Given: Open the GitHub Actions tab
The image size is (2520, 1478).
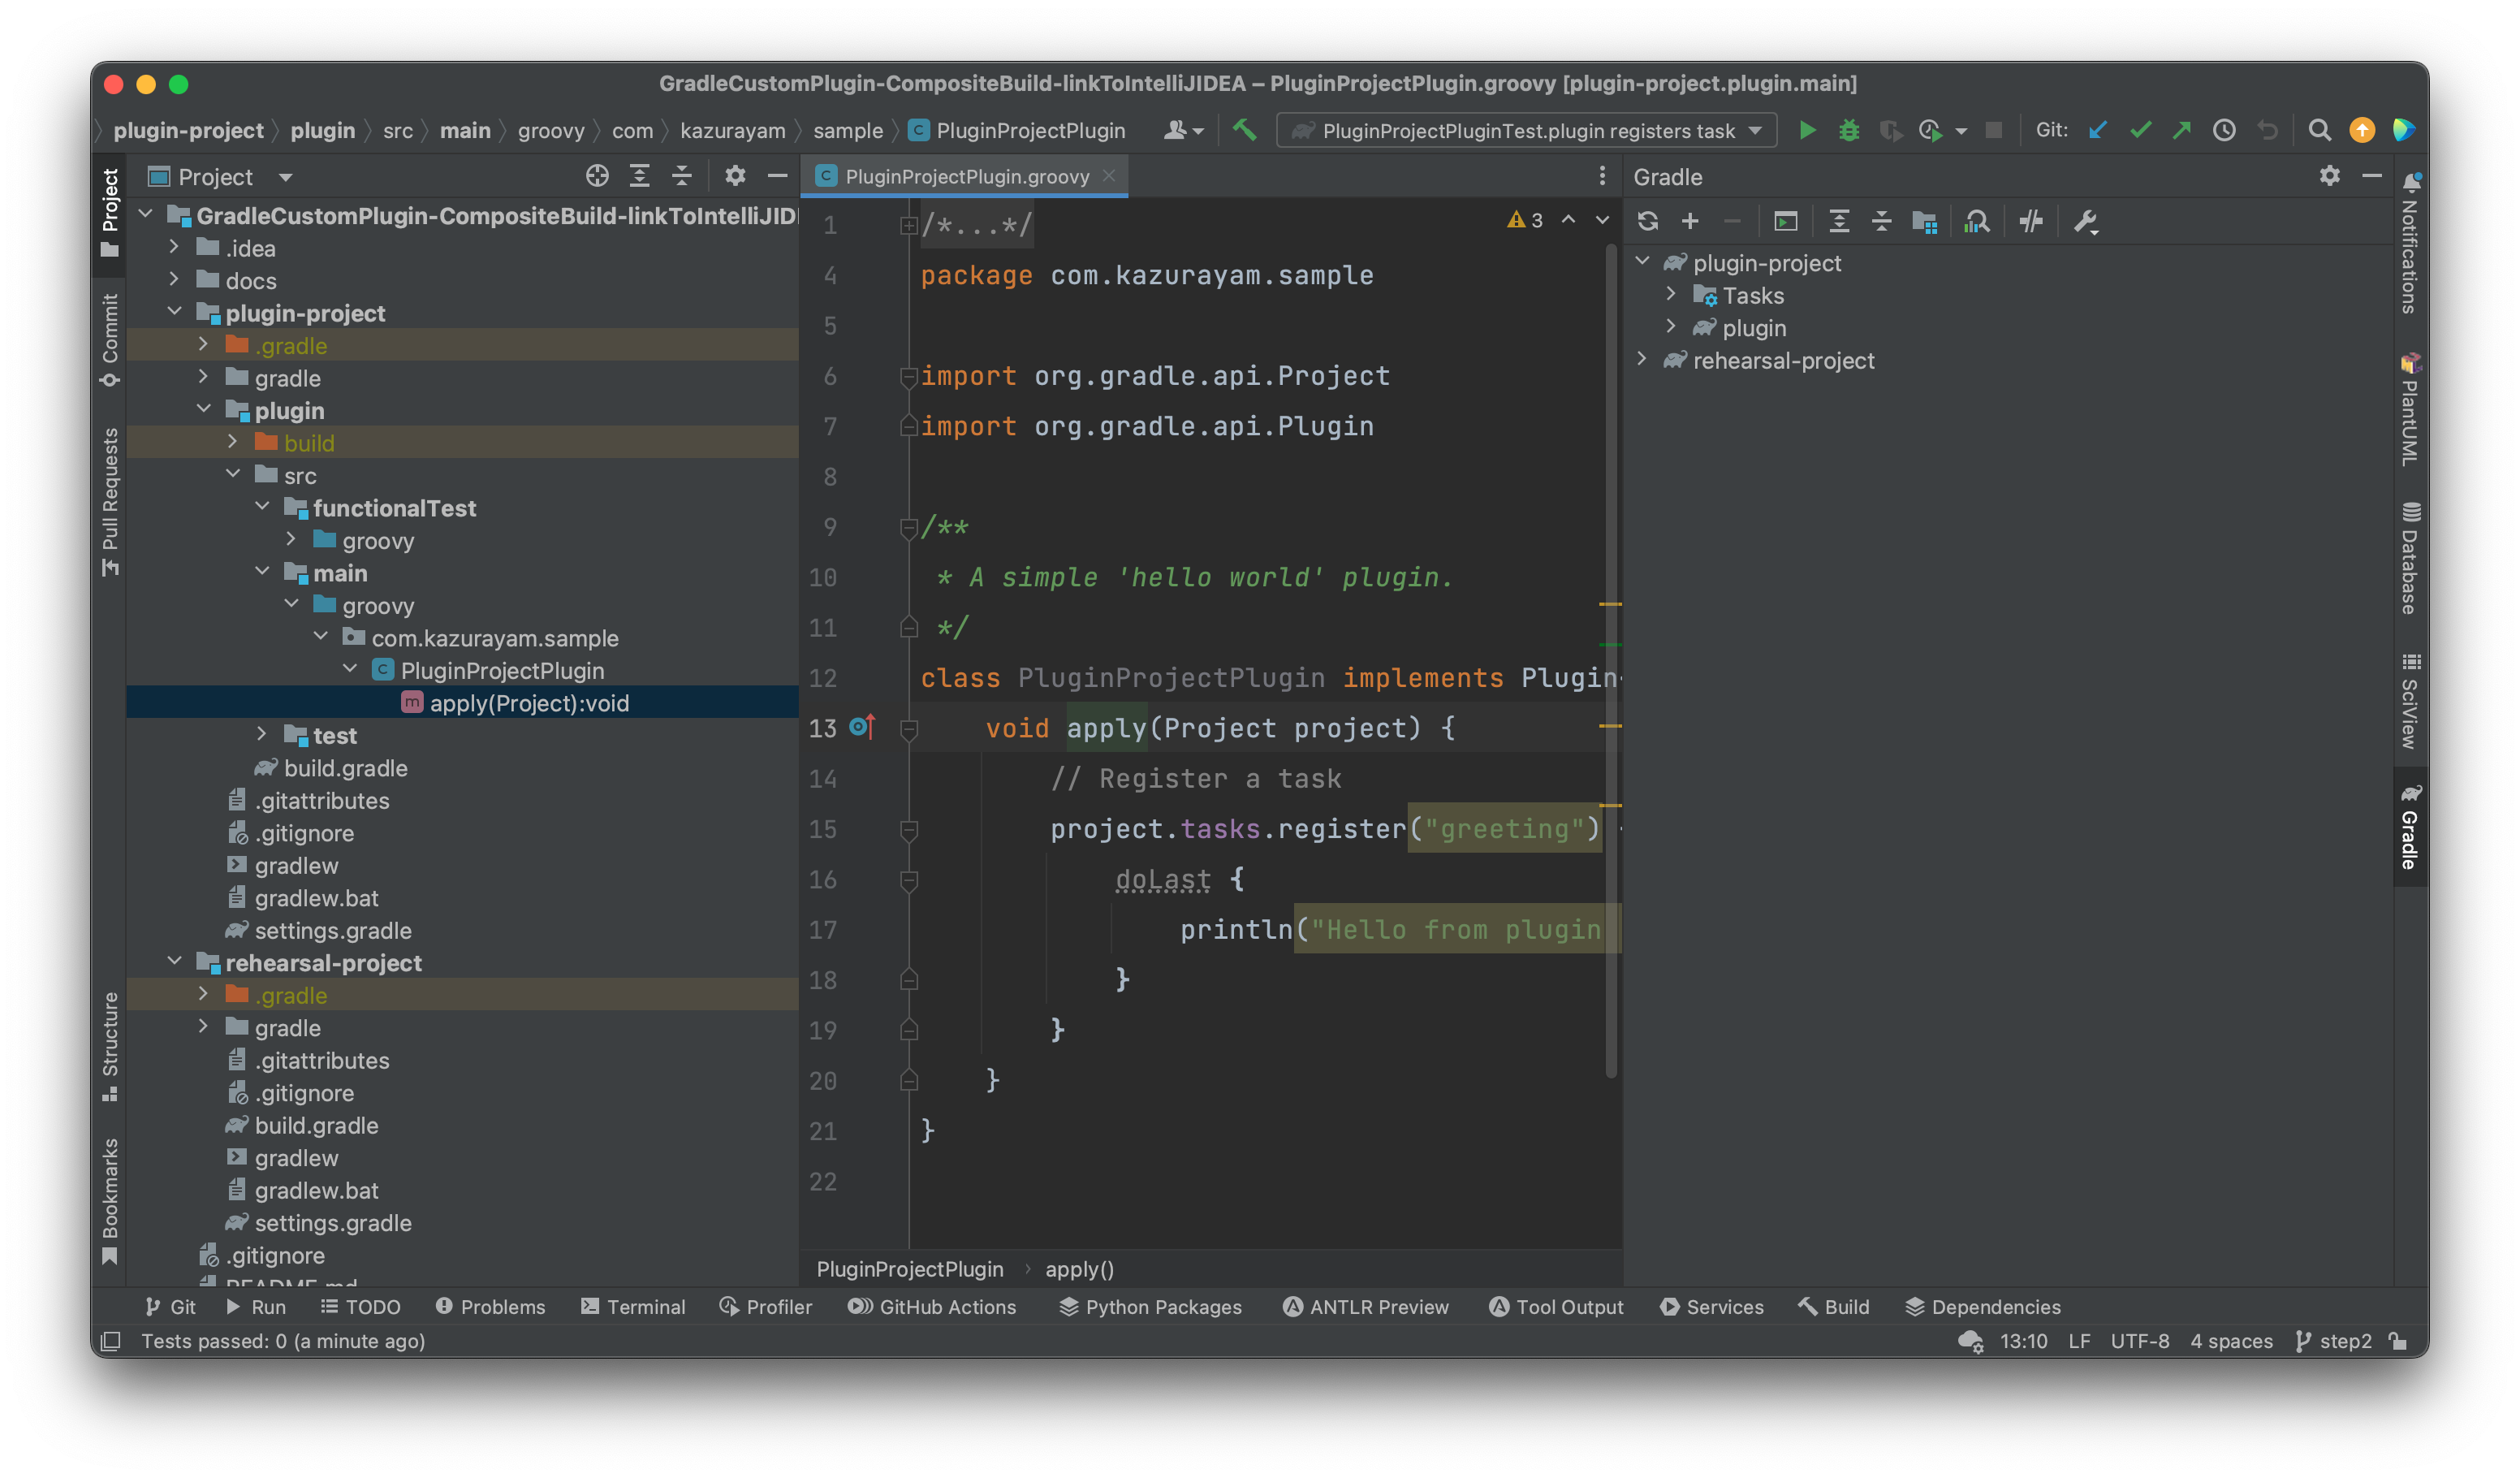Looking at the screenshot, I should click(x=932, y=1307).
